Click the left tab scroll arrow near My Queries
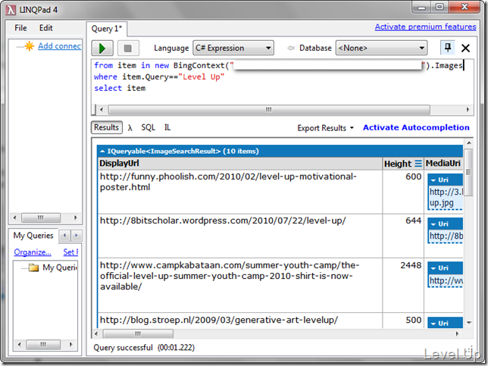The image size is (488, 366). (x=64, y=236)
